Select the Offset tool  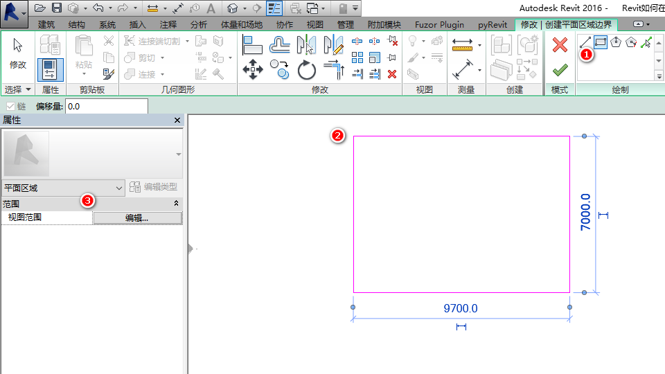point(279,45)
